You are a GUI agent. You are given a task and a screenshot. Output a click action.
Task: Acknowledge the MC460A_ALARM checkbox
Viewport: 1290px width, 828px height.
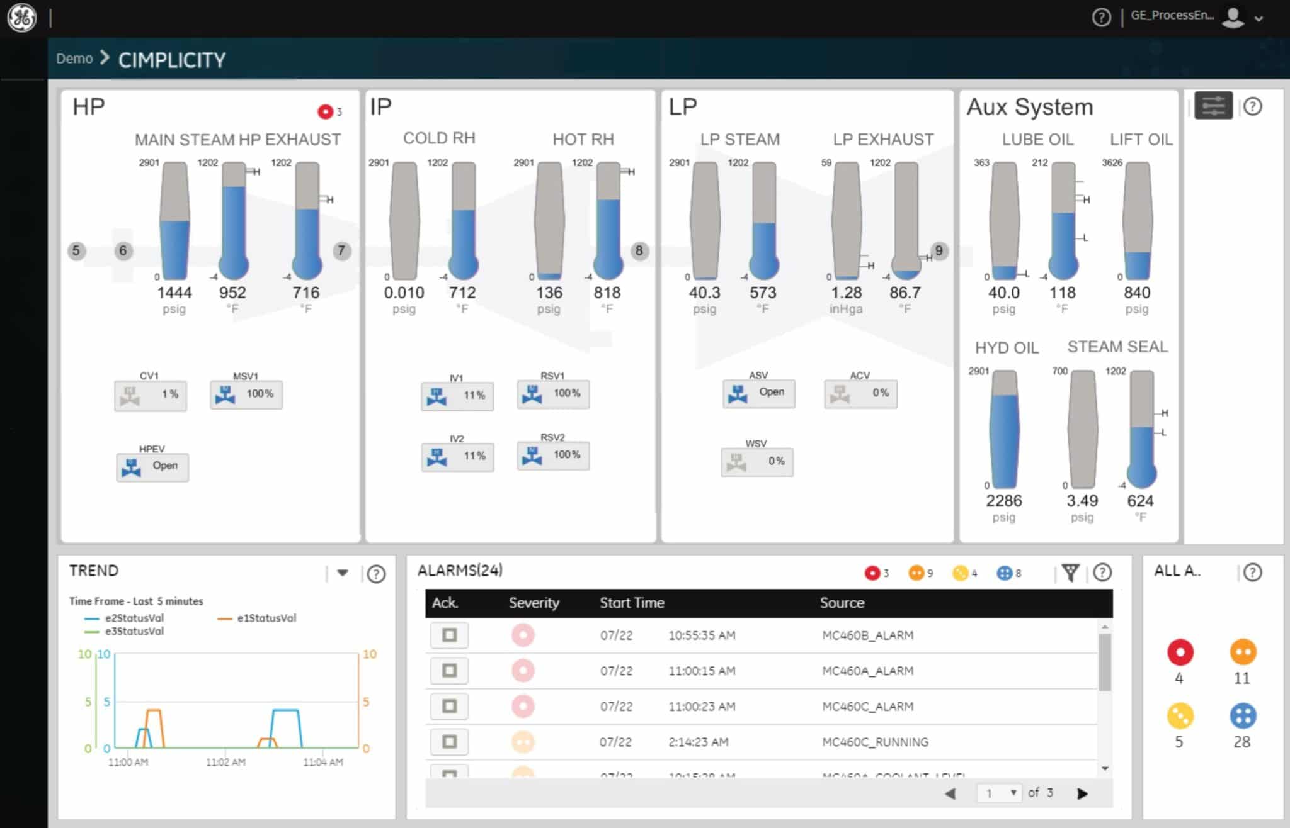[449, 671]
